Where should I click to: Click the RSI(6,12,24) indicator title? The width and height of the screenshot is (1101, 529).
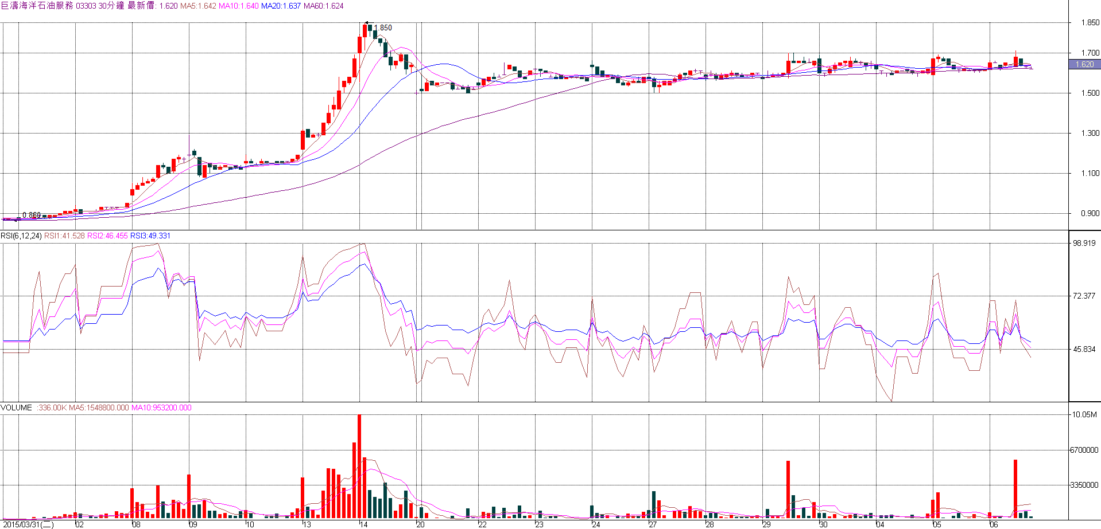coord(21,236)
